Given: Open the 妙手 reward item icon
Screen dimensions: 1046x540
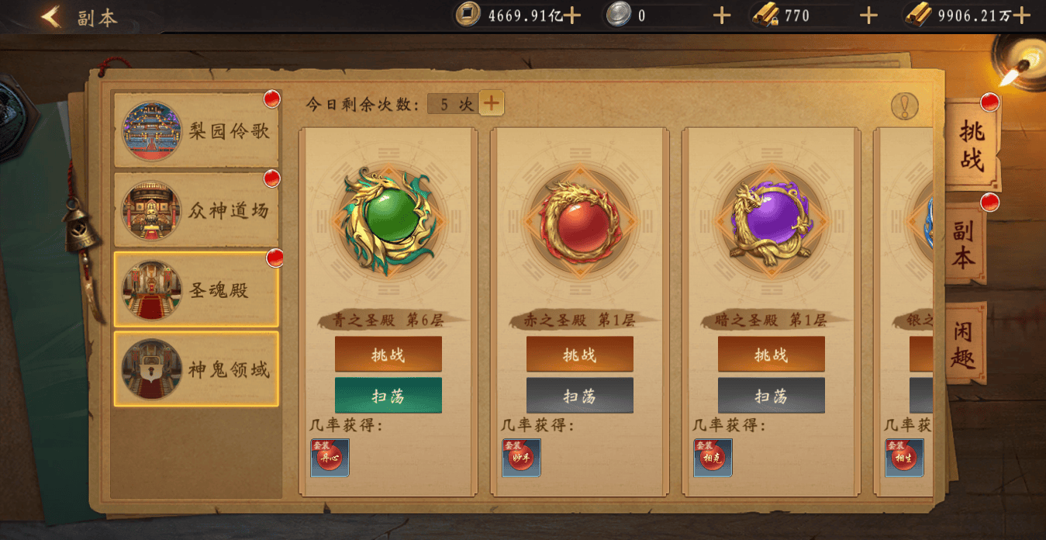Looking at the screenshot, I should coord(521,458).
